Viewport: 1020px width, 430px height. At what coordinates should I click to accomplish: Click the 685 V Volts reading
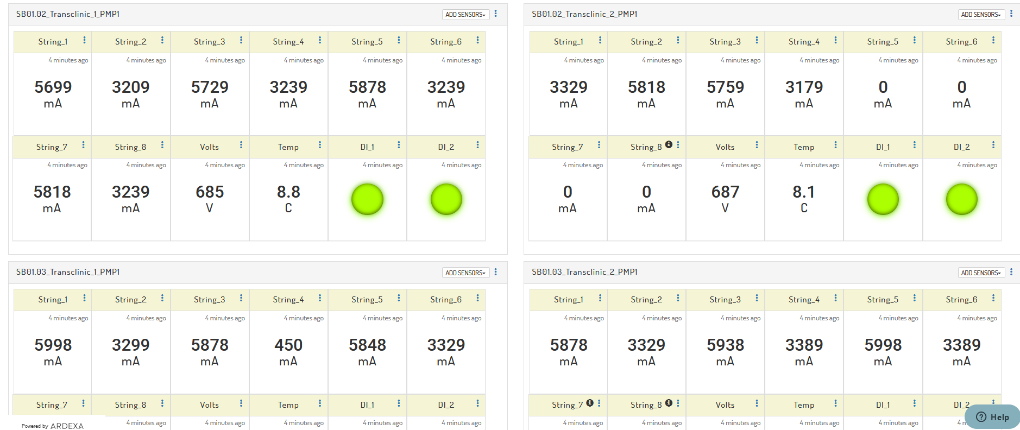tap(210, 199)
